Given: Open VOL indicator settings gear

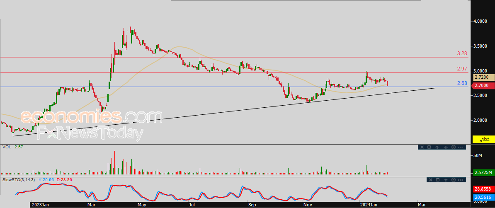Looking at the screenshot, I should pyautogui.click(x=454, y=147).
